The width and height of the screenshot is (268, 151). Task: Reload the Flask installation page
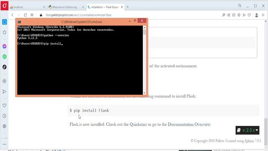pyautogui.click(x=25, y=15)
